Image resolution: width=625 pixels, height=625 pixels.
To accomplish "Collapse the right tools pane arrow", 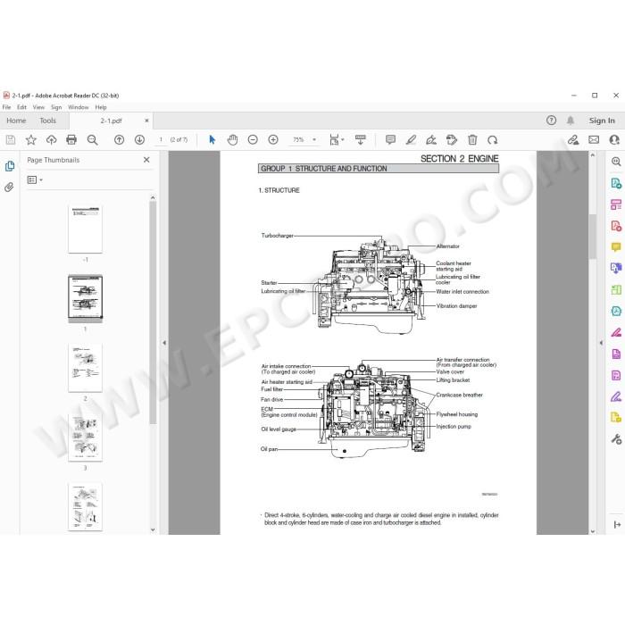I will [601, 343].
